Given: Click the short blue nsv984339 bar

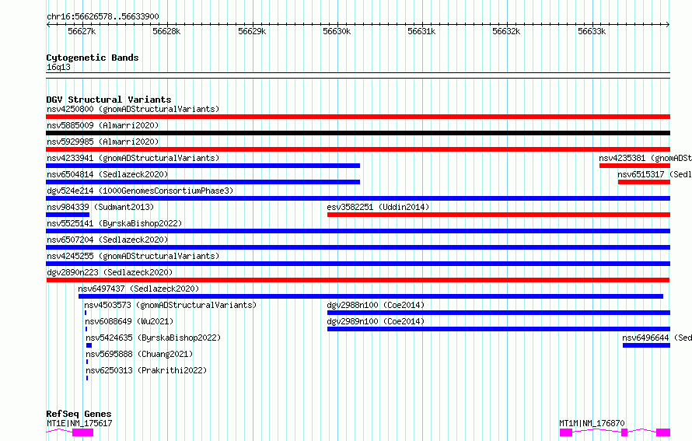Looking at the screenshot, I should click(68, 215).
